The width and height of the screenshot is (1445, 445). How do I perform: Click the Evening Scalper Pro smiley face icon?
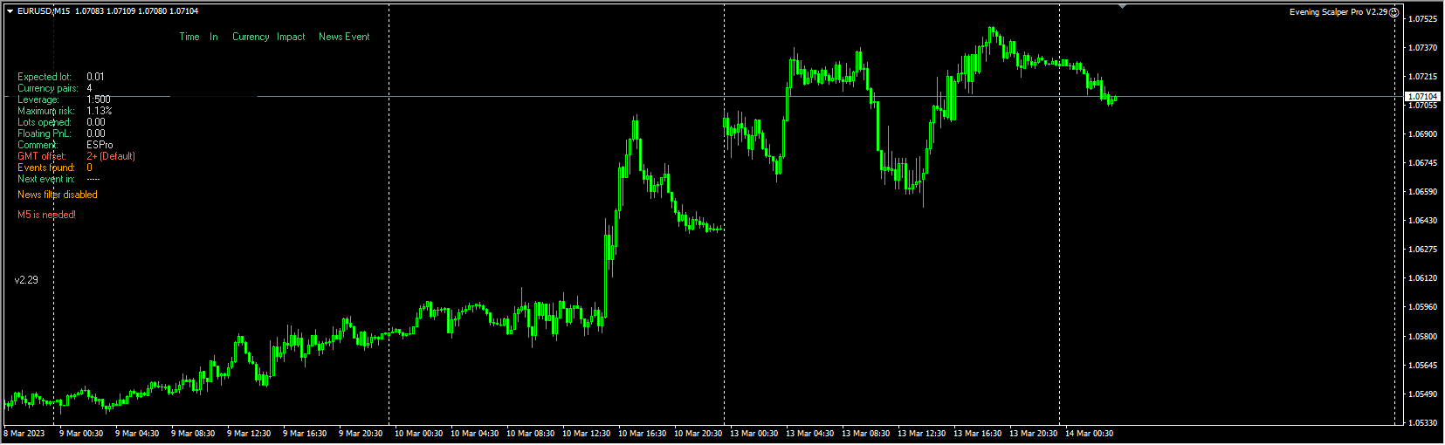tap(1393, 12)
